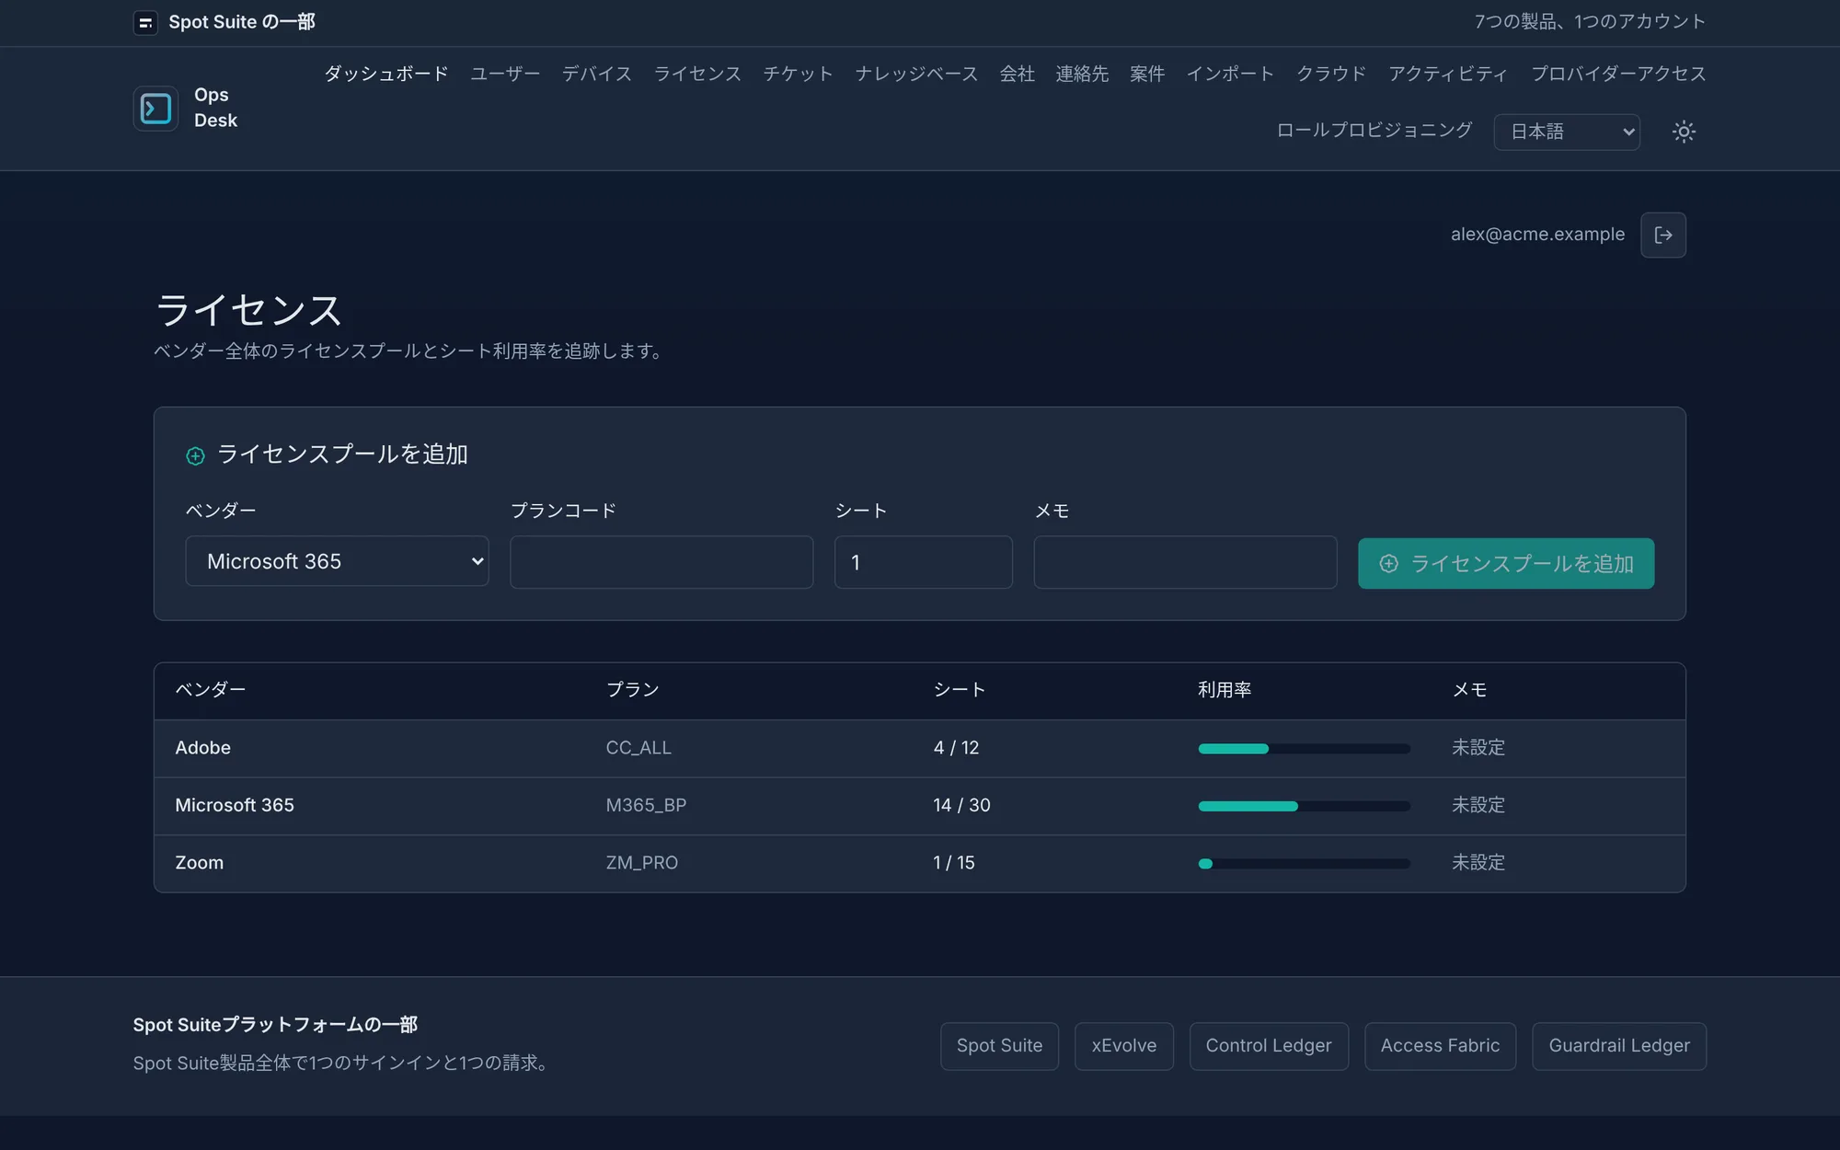Focus the プランコード input field
1840x1150 pixels.
pyautogui.click(x=661, y=562)
